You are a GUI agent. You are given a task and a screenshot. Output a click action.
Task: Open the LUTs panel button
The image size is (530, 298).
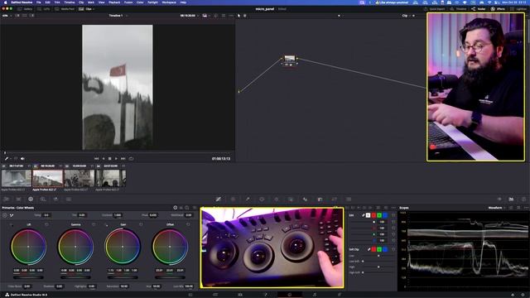point(44,9)
